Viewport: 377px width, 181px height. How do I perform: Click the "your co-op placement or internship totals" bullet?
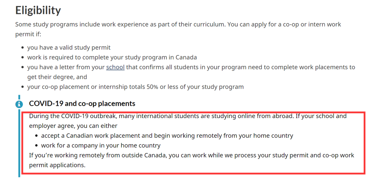(135, 87)
